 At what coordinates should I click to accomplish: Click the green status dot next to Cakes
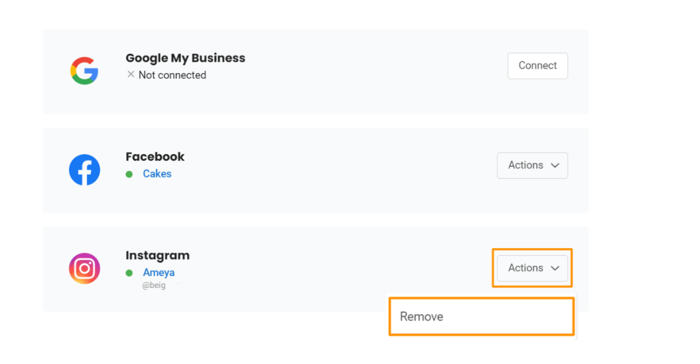point(129,174)
